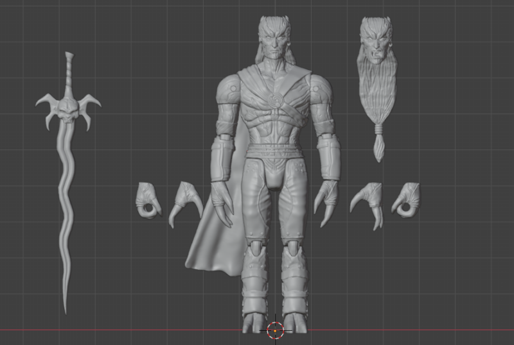Click the red X-axis line
The width and height of the screenshot is (514, 345).
(x=128, y=330)
